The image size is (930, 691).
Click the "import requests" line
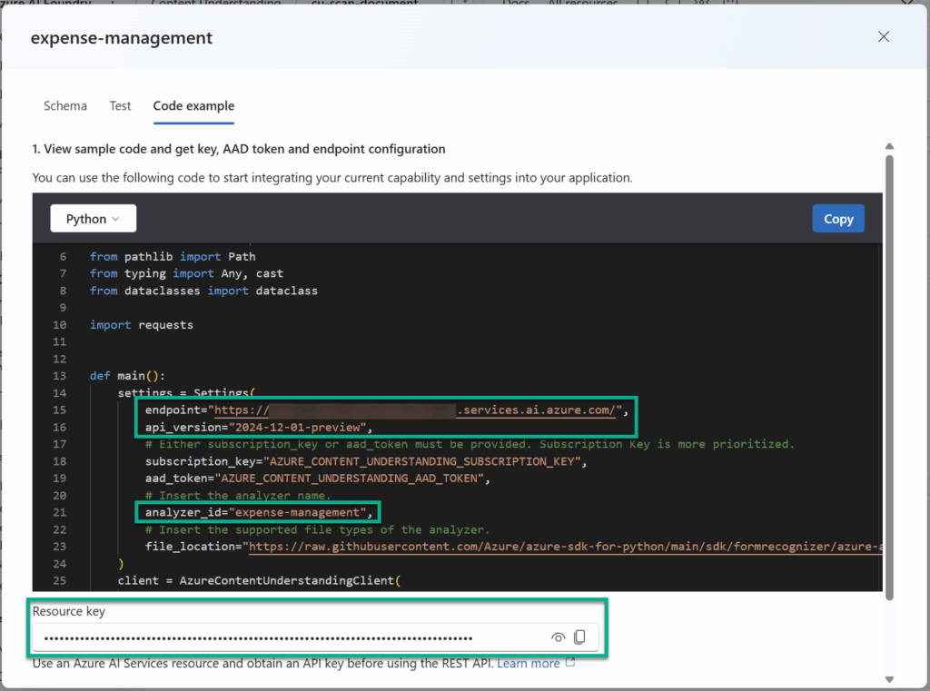pyautogui.click(x=141, y=325)
